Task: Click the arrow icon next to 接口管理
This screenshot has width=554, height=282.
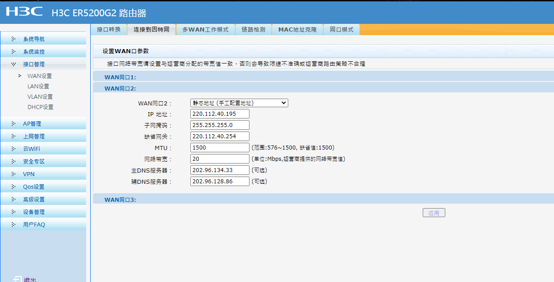Action: pos(14,64)
